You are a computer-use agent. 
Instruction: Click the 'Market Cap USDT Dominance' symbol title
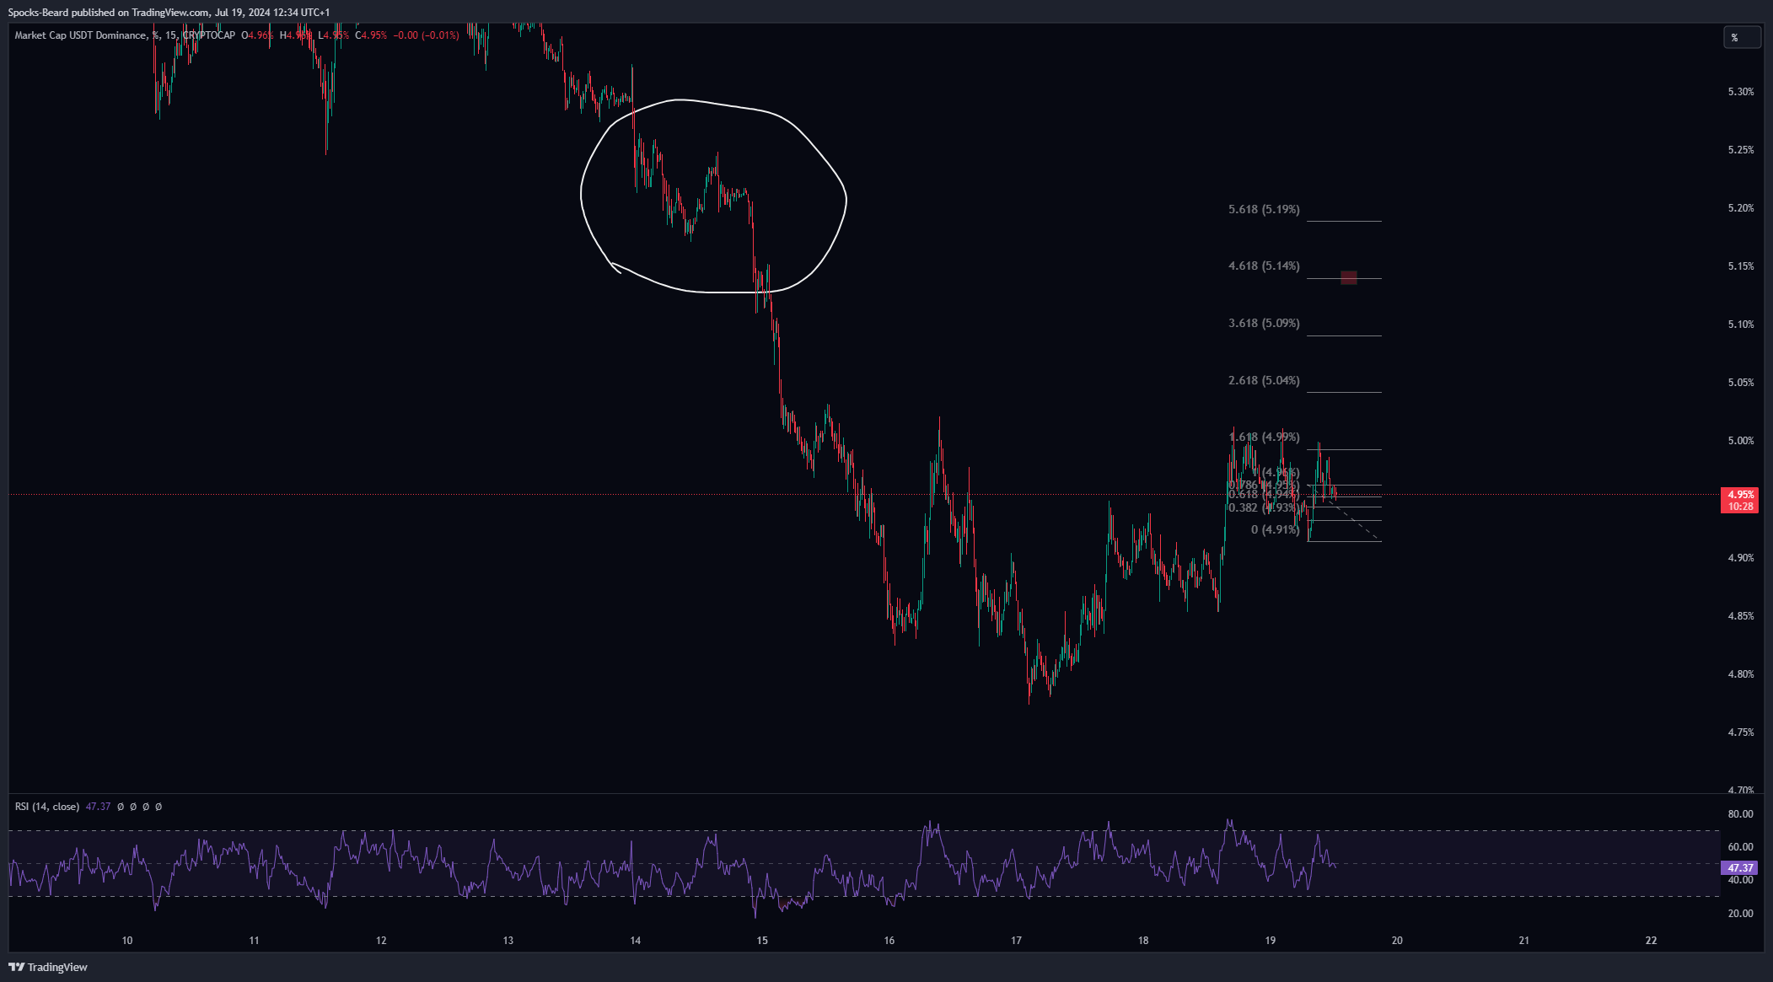tap(80, 35)
